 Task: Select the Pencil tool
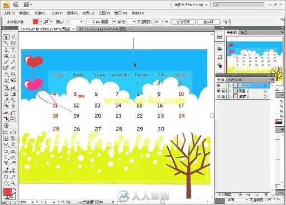click(13, 62)
